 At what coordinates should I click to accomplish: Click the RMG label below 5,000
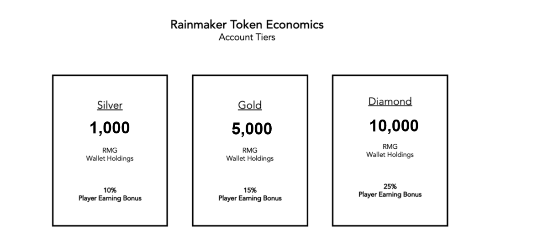click(250, 150)
